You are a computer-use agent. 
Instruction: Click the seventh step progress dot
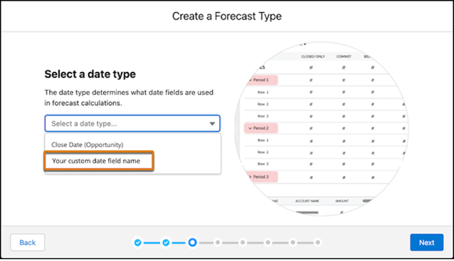(x=293, y=242)
